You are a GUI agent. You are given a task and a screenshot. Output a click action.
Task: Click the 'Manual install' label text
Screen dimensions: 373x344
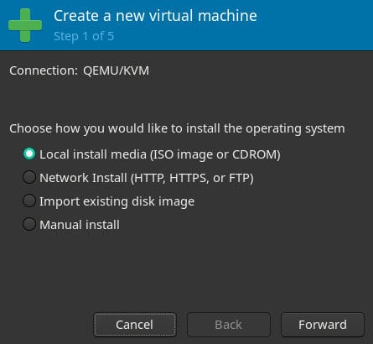pos(80,225)
